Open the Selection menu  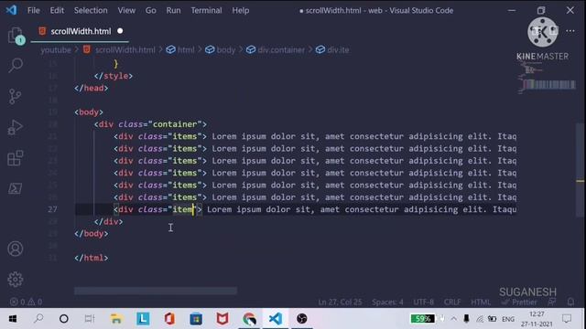91,10
